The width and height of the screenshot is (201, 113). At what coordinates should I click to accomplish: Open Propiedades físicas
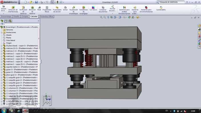coord(47,9)
